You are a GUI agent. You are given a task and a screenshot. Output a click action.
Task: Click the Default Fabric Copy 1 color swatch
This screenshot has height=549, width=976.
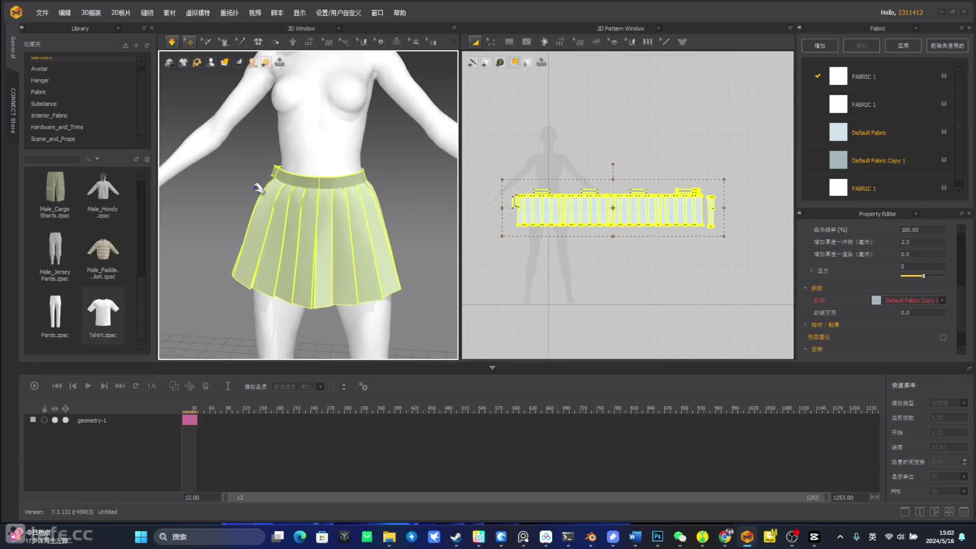point(838,160)
